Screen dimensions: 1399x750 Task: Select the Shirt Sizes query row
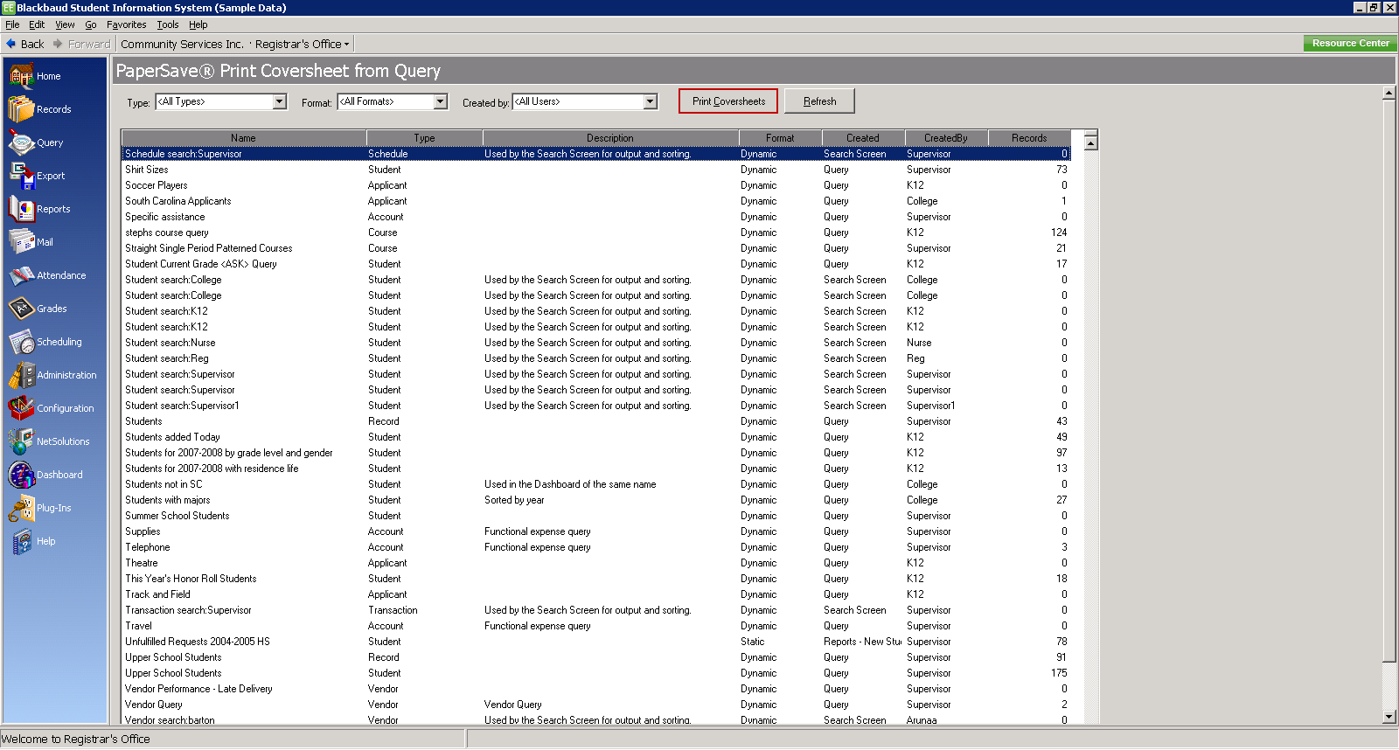pyautogui.click(x=595, y=170)
